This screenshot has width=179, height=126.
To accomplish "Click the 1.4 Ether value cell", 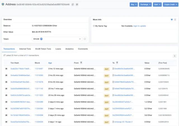I will [x=148, y=102].
